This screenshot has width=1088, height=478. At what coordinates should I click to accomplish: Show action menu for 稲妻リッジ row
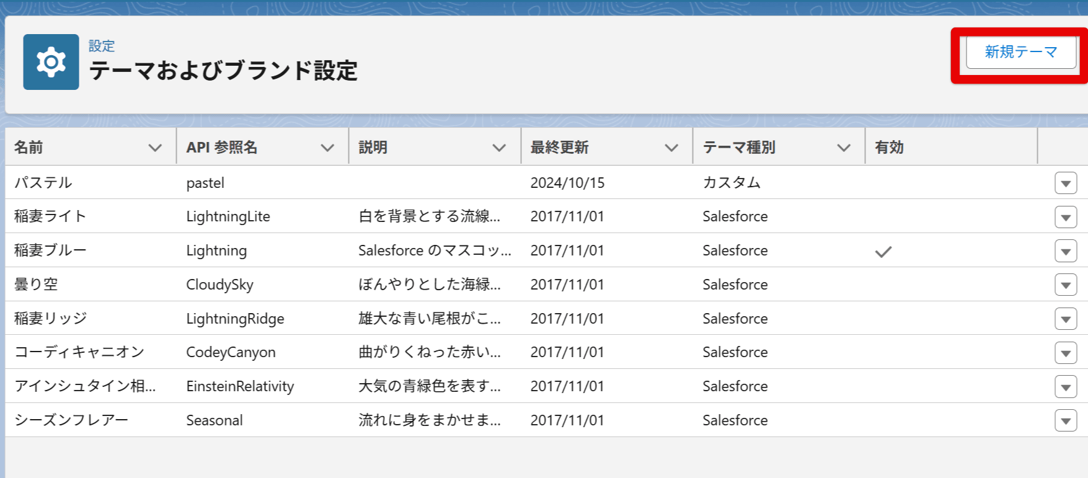pyautogui.click(x=1066, y=319)
